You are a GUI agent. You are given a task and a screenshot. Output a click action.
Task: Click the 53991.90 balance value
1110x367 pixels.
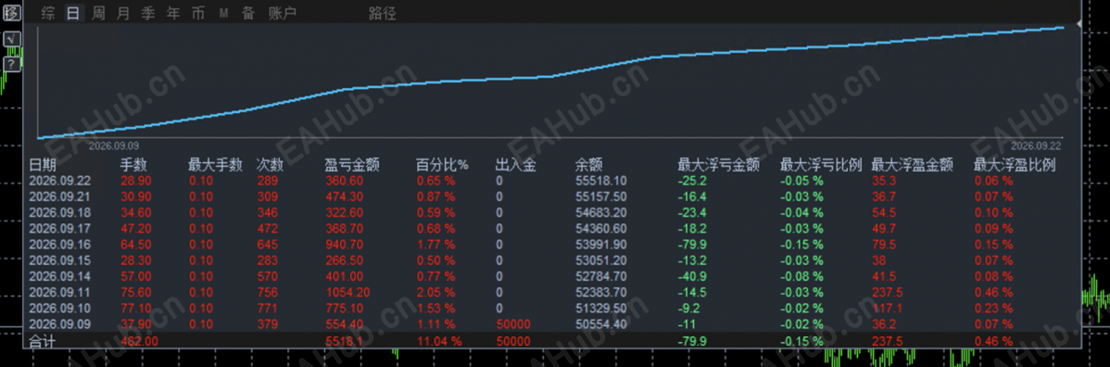tap(601, 245)
